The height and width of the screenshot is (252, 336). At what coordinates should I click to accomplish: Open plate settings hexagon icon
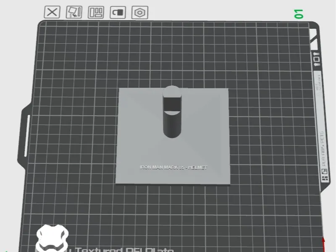(x=140, y=13)
